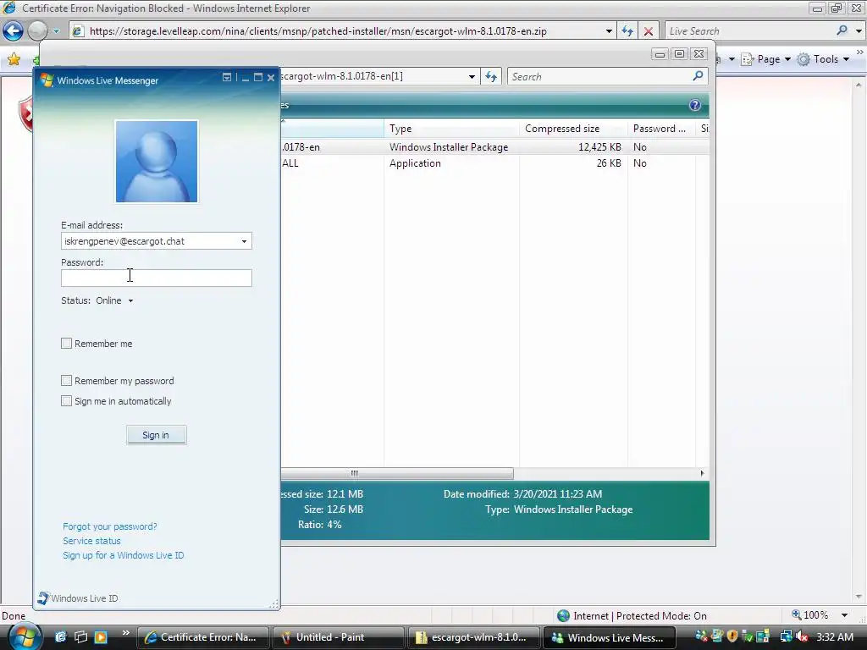Click the IE page scrollbar down arrow
Viewport: 867px width, 650px height.
point(859,597)
